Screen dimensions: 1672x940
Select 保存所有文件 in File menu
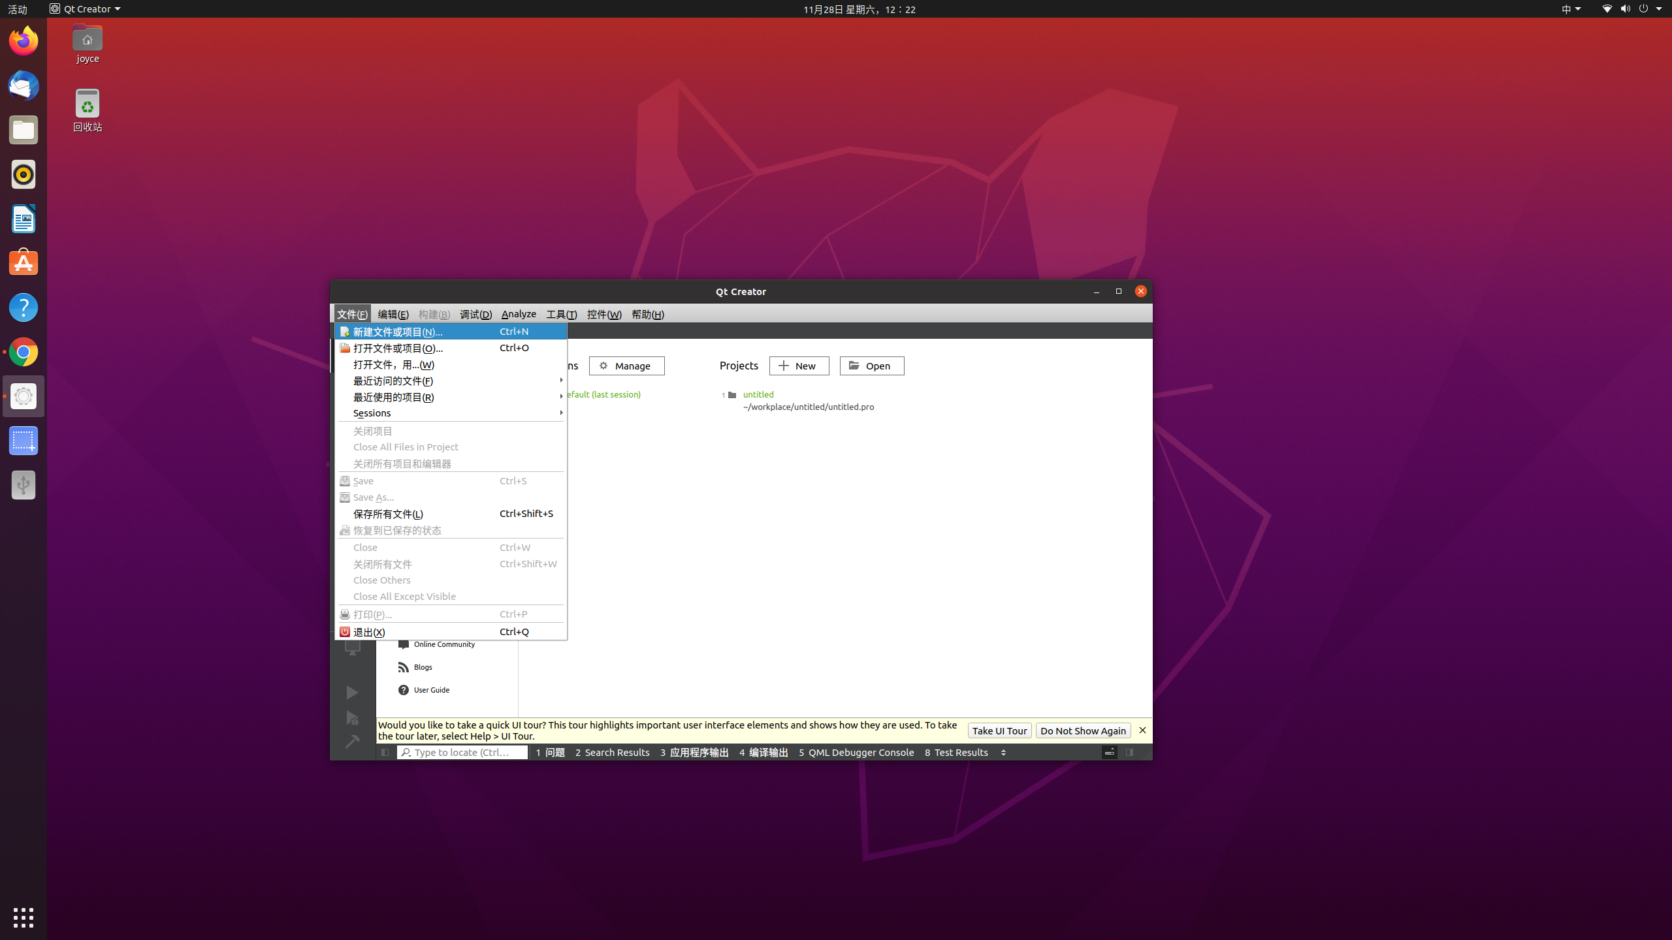point(451,514)
